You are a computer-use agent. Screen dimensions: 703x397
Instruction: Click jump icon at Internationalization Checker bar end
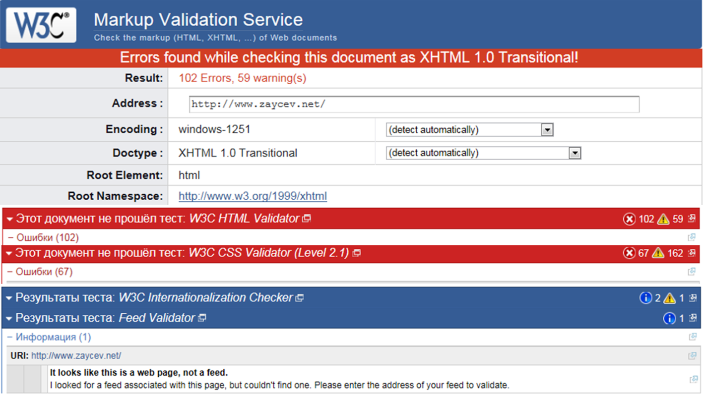click(x=693, y=298)
